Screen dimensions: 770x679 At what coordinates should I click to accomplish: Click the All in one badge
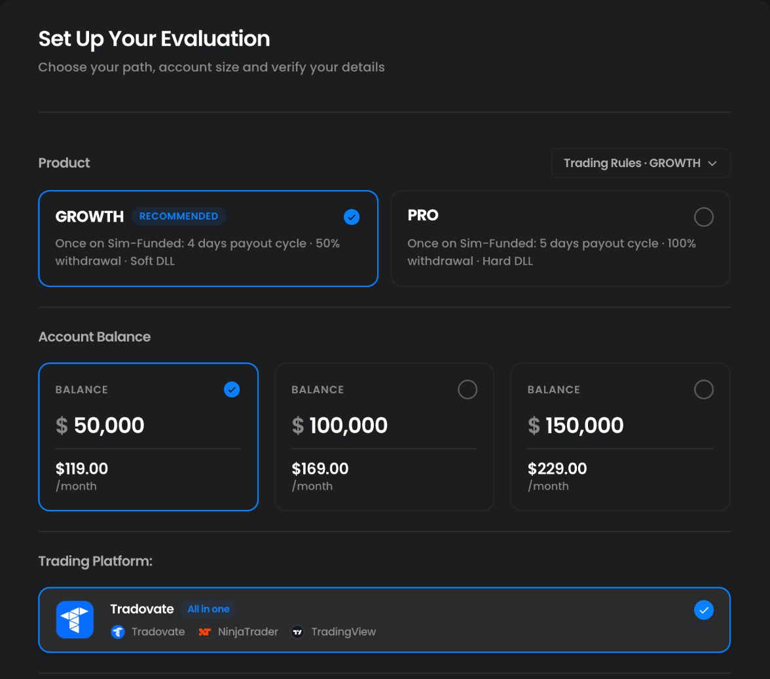tap(208, 609)
